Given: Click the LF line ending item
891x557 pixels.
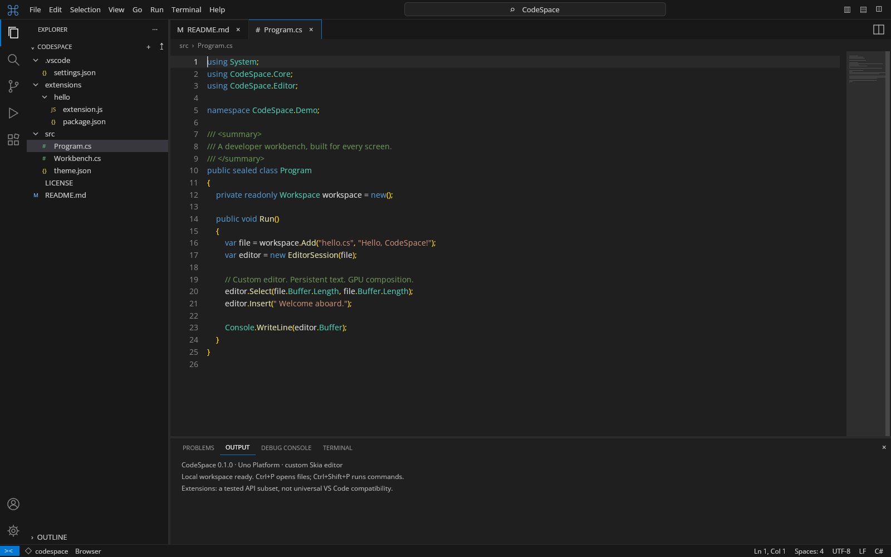Looking at the screenshot, I should coord(862,551).
